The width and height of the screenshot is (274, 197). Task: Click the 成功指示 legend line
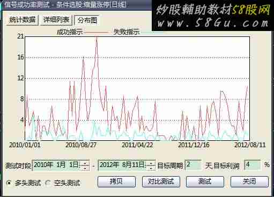point(96,33)
